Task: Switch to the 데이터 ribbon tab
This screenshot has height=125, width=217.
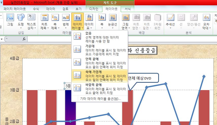Action: pyautogui.click(x=51, y=9)
